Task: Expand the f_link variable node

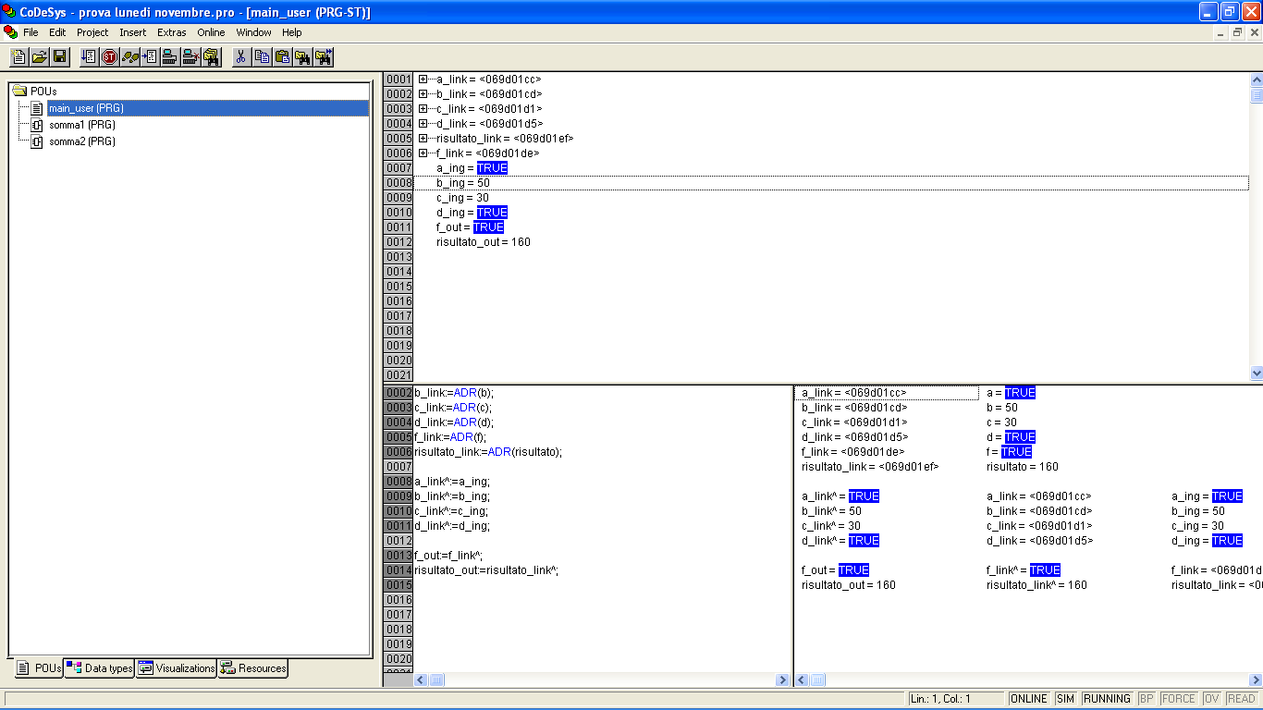Action: click(423, 153)
